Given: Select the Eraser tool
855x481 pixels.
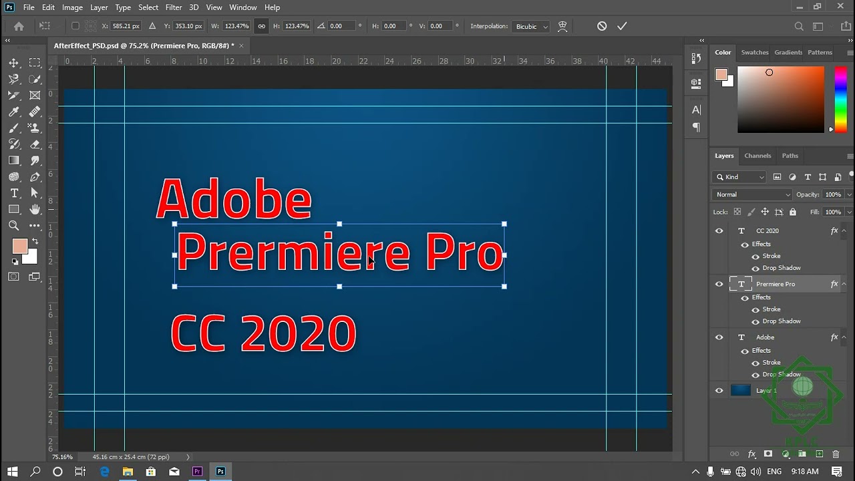Looking at the screenshot, I should pyautogui.click(x=35, y=144).
